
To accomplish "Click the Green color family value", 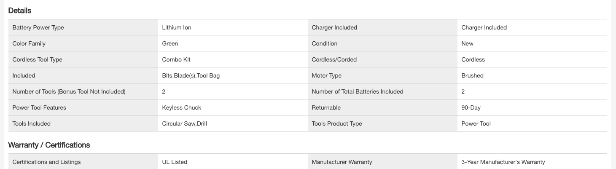I will coord(170,43).
